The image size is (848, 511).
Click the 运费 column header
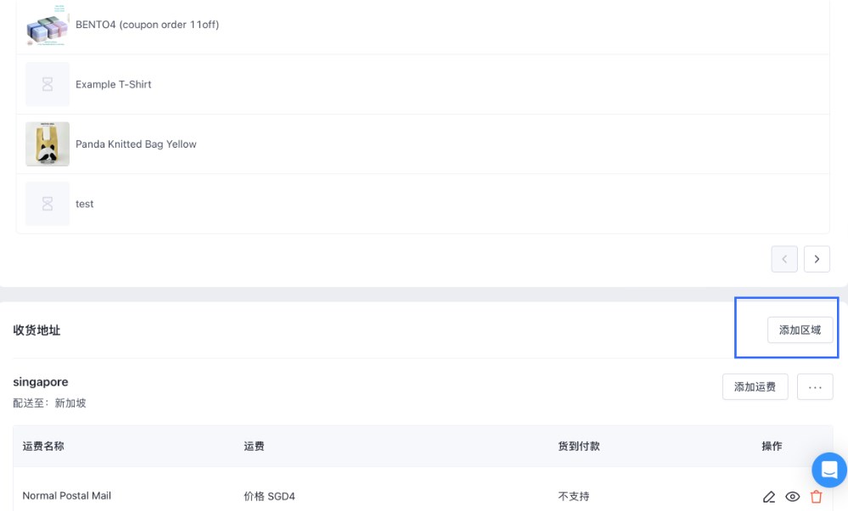point(254,446)
